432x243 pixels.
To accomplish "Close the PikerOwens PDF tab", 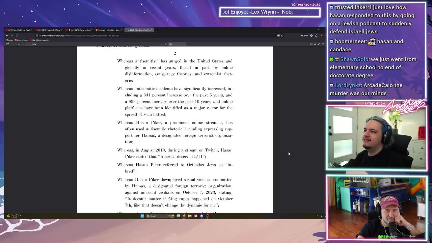I will pos(152,30).
